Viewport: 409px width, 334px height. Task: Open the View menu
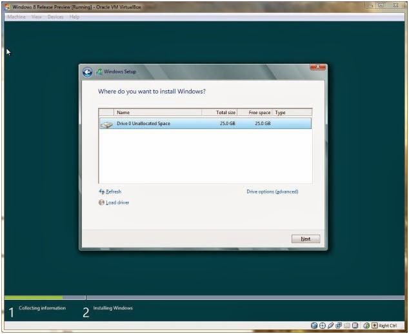tap(37, 17)
